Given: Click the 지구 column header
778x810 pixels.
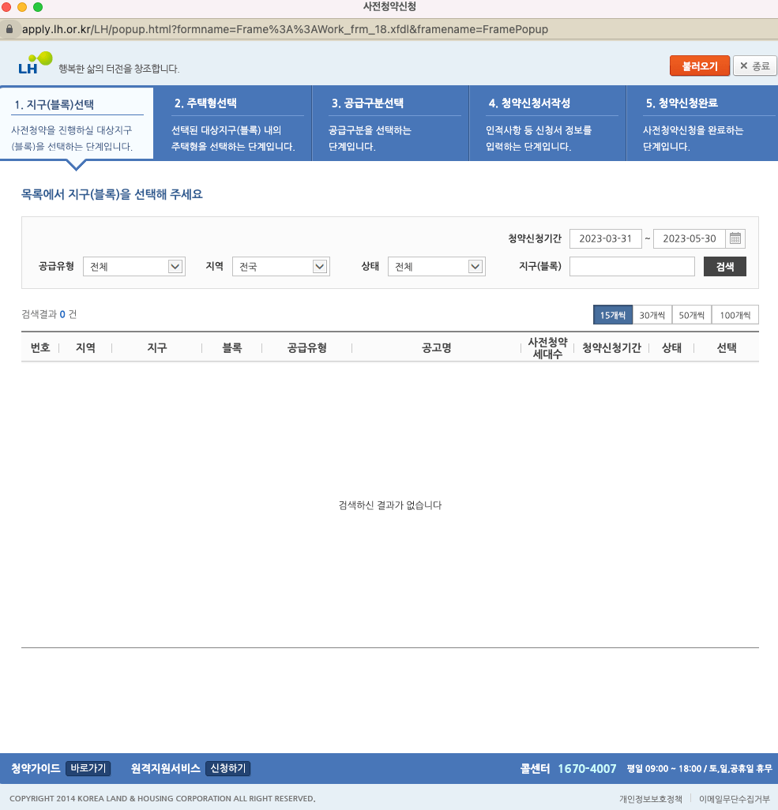Looking at the screenshot, I should (x=156, y=347).
